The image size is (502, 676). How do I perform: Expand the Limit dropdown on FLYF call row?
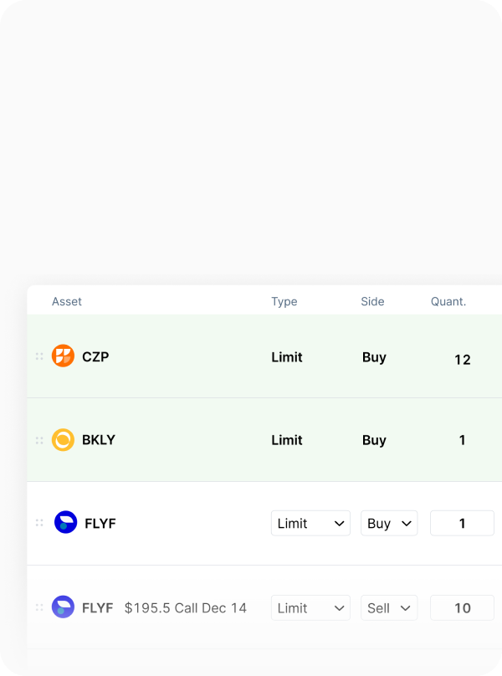(x=310, y=608)
